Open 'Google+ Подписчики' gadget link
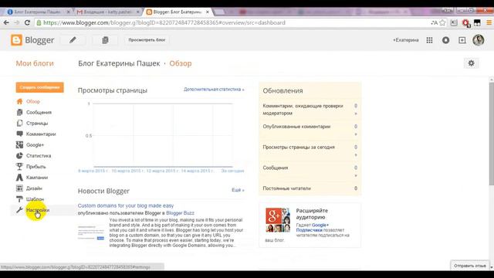The width and height of the screenshot is (494, 278). click(313, 228)
